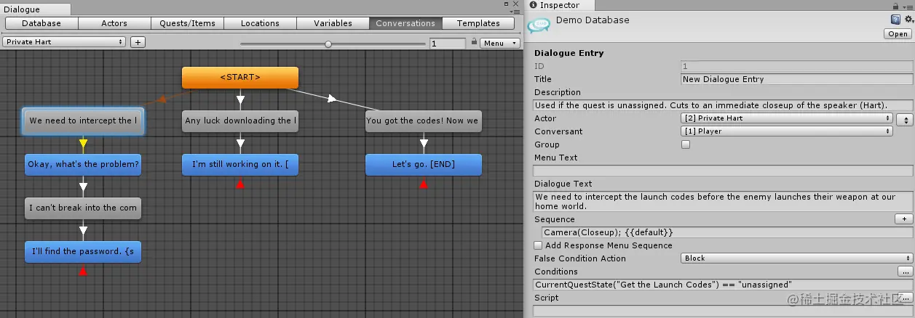Viewport: 915px width, 318px height.
Task: Click the red end marker under 'I'm still working on it'
Action: point(240,184)
